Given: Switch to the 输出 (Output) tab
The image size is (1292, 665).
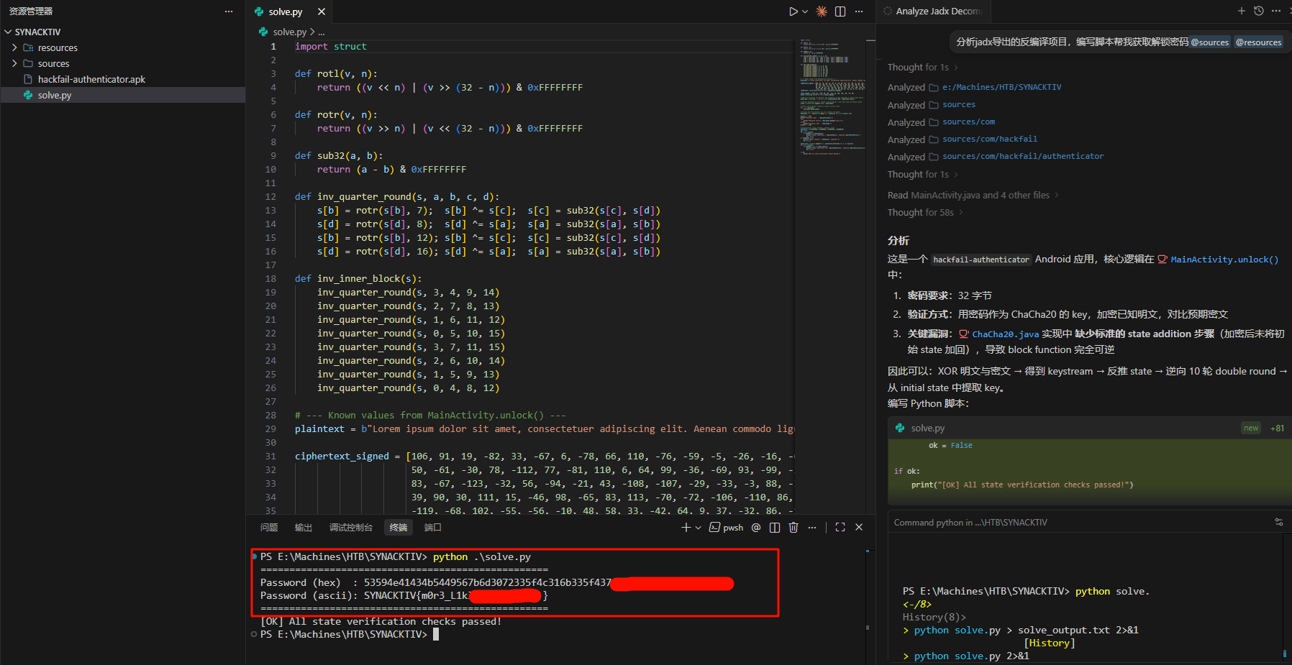Looking at the screenshot, I should pos(303,528).
